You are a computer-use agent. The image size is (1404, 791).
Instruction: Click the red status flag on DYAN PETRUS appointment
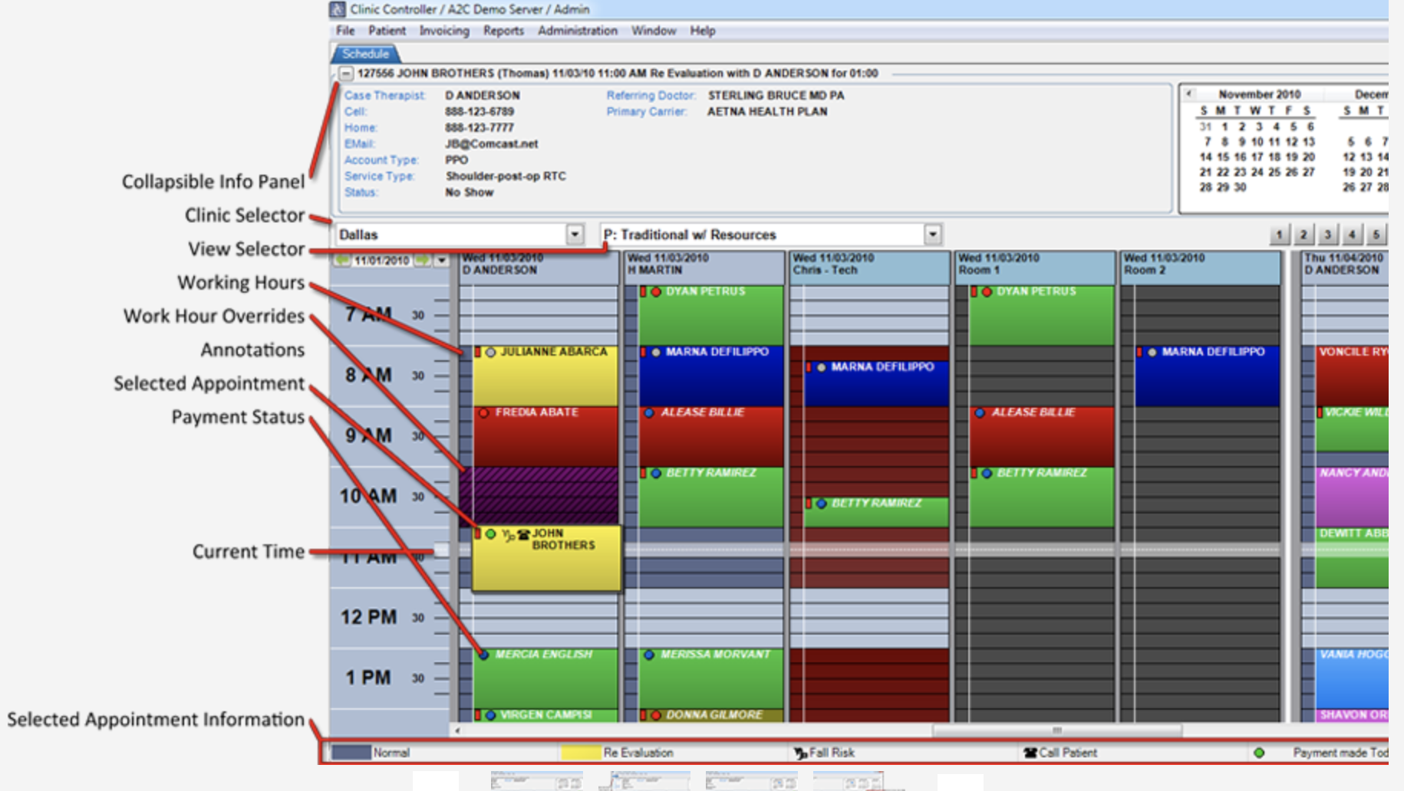point(644,291)
